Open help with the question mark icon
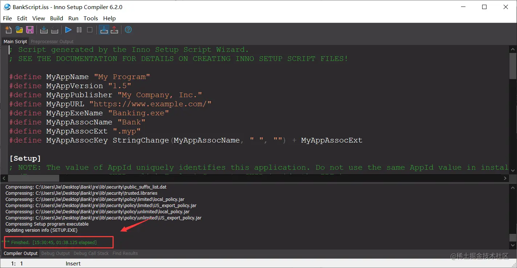 pyautogui.click(x=128, y=30)
